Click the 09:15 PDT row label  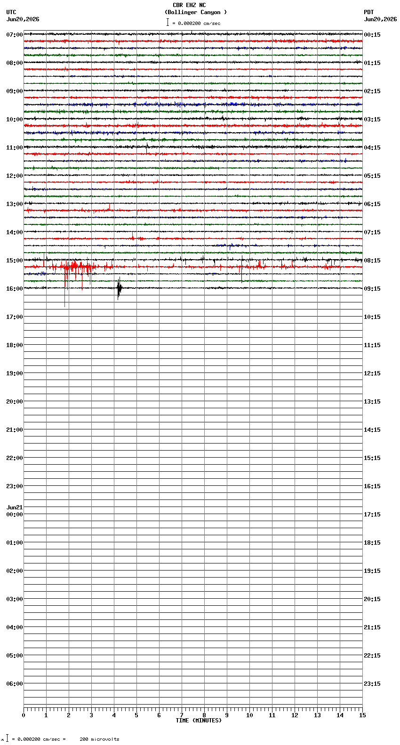[x=372, y=289]
